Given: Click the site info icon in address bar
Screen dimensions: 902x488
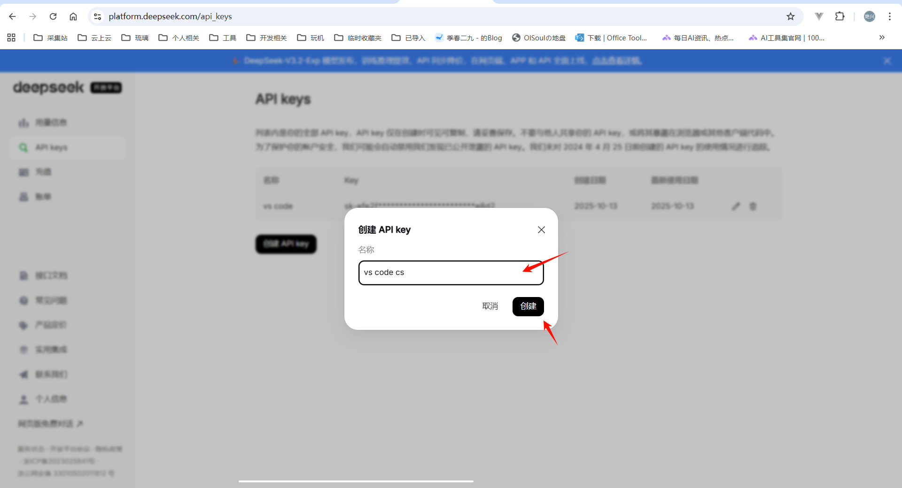Looking at the screenshot, I should [97, 16].
